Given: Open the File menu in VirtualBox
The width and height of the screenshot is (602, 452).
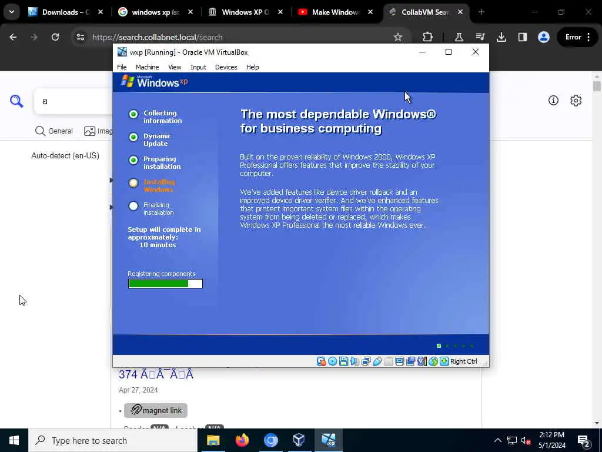Looking at the screenshot, I should point(122,67).
